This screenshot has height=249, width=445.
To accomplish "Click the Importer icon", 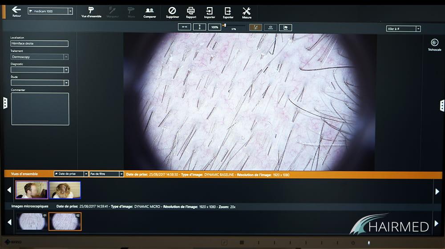I will click(x=210, y=11).
